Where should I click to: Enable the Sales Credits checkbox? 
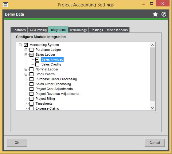point(37,64)
